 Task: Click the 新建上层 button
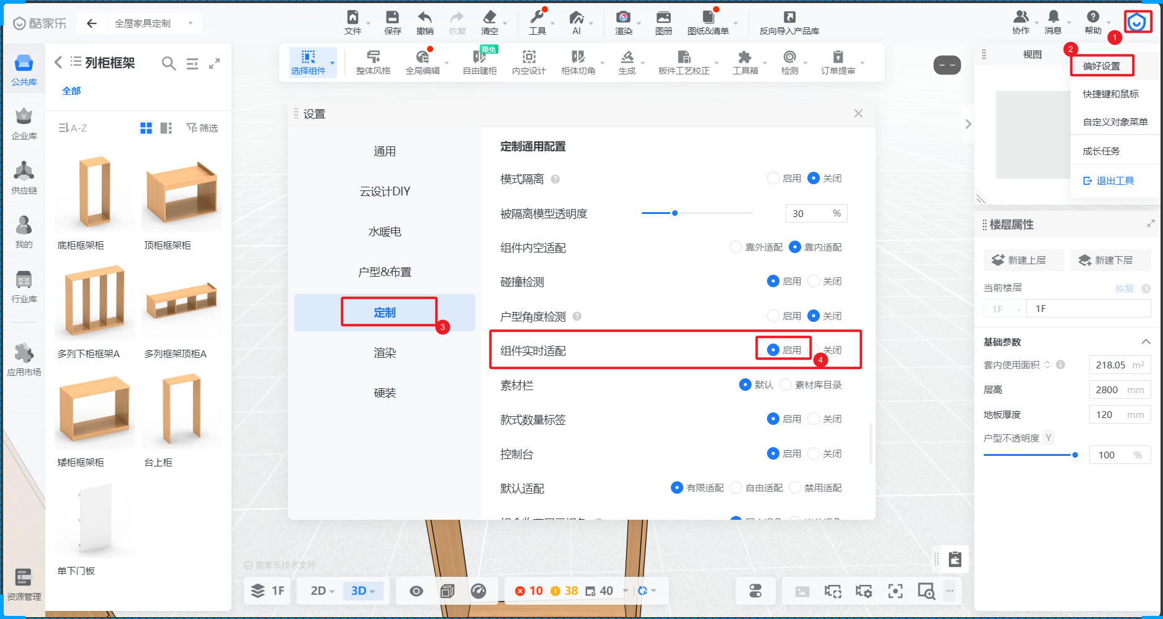(1023, 261)
